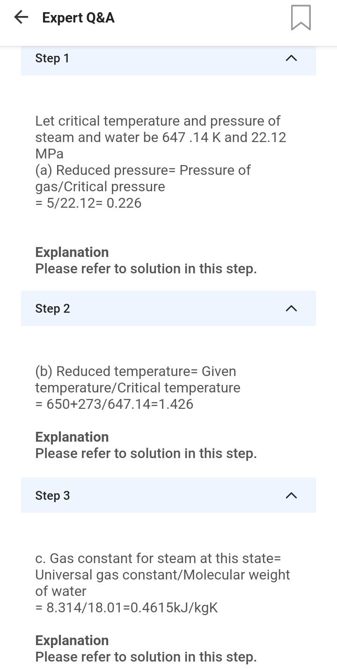Bookmark this solution using the bookmark icon
The image size is (337, 670).
[x=300, y=18]
